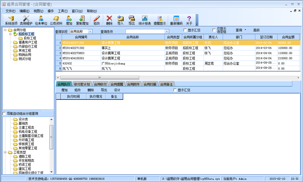Select row with 广州dierjichang
This screenshot has width=303, height=182.
click(178, 64)
